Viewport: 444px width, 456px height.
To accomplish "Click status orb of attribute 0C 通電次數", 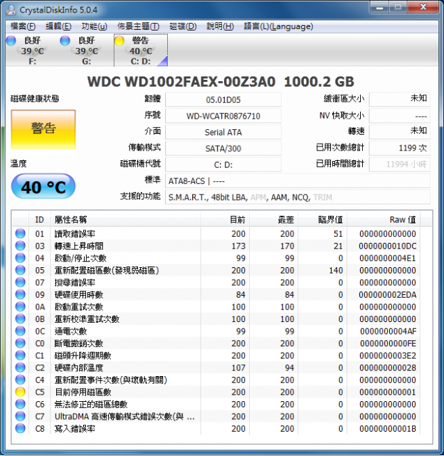I will click(20, 331).
